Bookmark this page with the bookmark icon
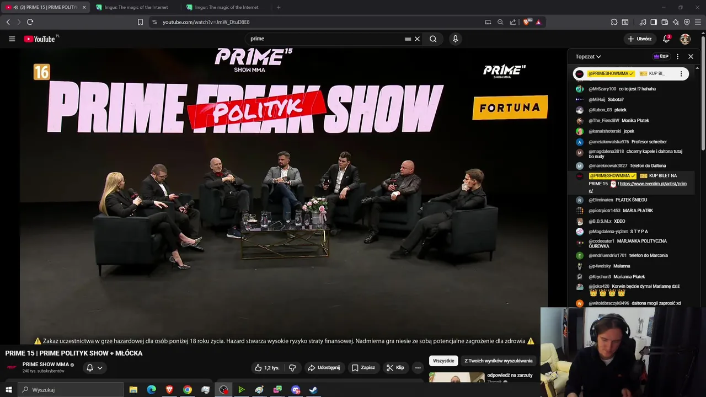The width and height of the screenshot is (706, 397). pyautogui.click(x=140, y=22)
